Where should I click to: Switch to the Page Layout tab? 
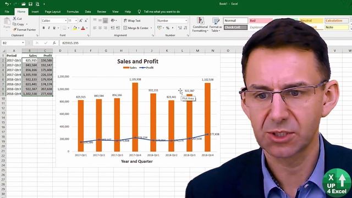[x=53, y=12]
